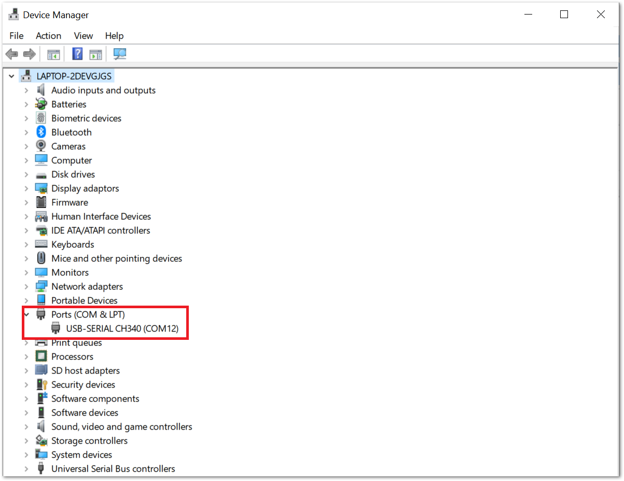Open the Action menu
The height and width of the screenshot is (481, 624).
point(48,36)
